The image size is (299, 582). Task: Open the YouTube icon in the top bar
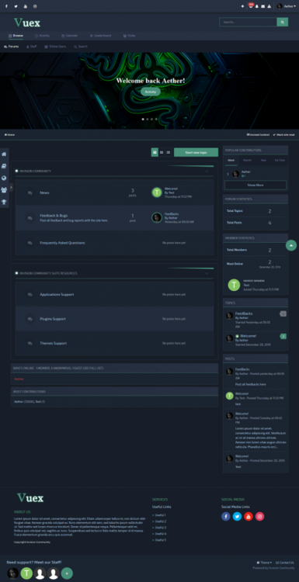(26, 6)
